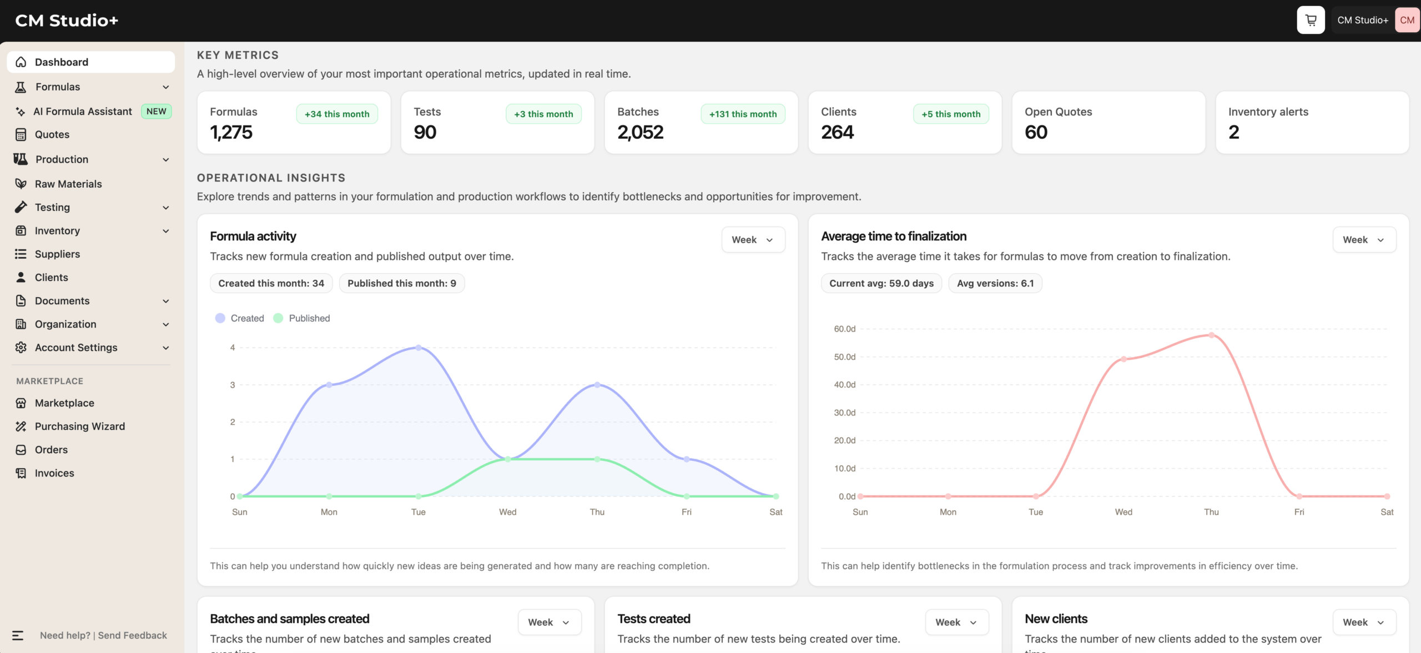Click the Purchasing Wizard wand icon
The width and height of the screenshot is (1421, 653).
pos(21,426)
